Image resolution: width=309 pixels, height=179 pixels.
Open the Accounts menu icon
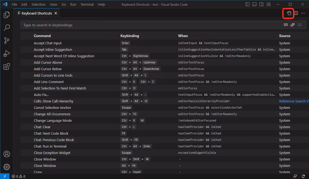point(6,154)
